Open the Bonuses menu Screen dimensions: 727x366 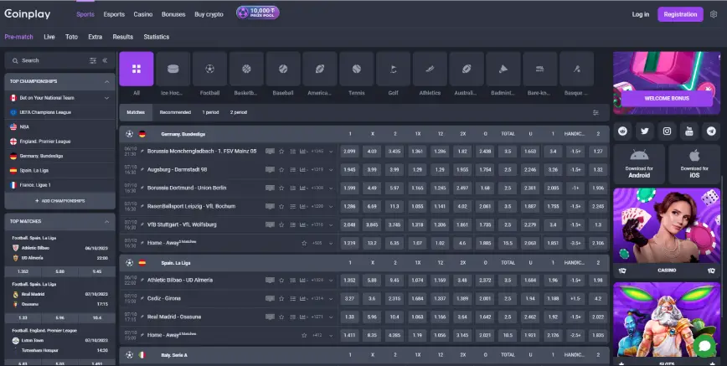click(173, 14)
